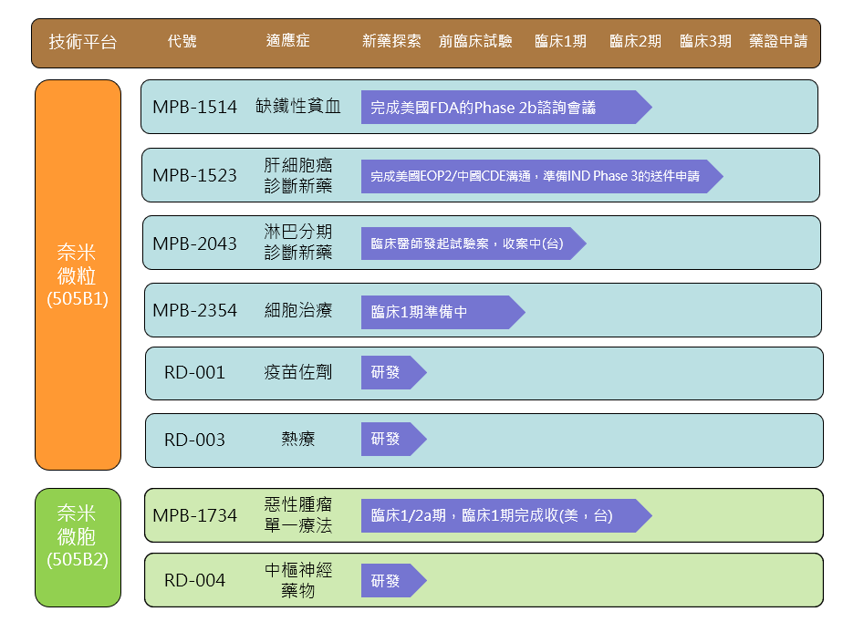The height and width of the screenshot is (622, 864).
Task: Select the 臨床2期 stage header
Action: click(x=635, y=41)
